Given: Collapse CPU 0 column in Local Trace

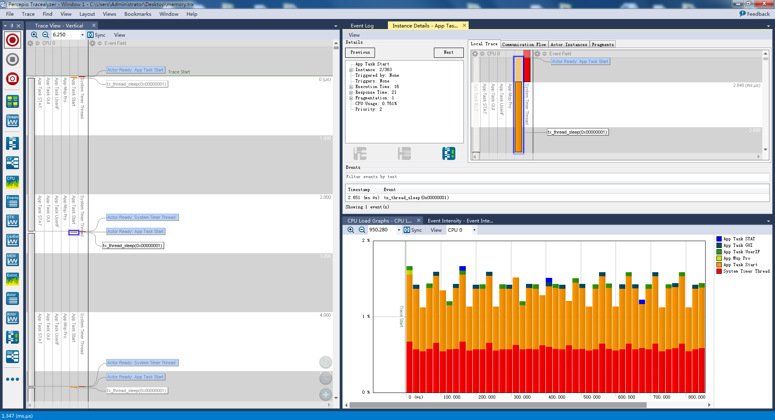Looking at the screenshot, I should 482,54.
